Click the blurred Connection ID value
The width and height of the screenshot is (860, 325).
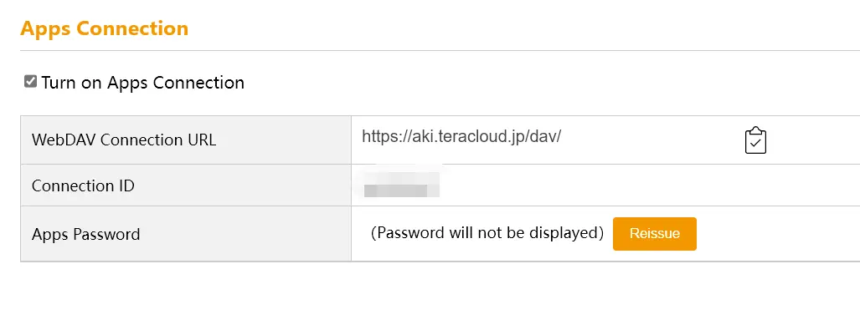tap(400, 185)
